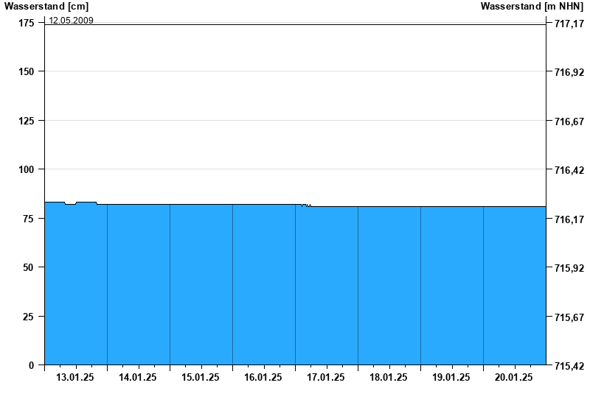
Task: Pick the 16.01.25 date label
Action: tap(263, 377)
